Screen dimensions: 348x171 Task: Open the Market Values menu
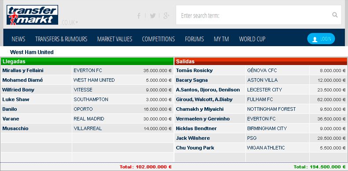(115, 39)
